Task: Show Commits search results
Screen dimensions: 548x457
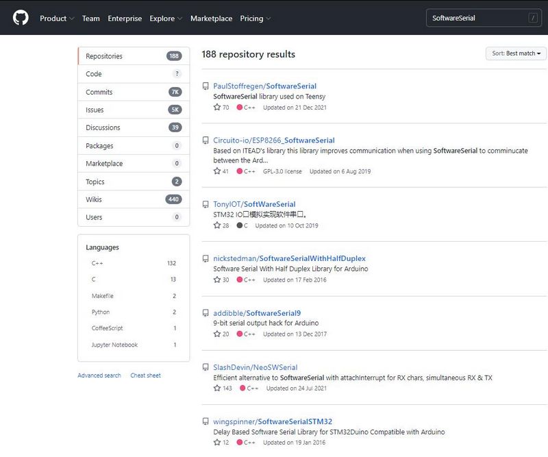Action: coord(134,92)
